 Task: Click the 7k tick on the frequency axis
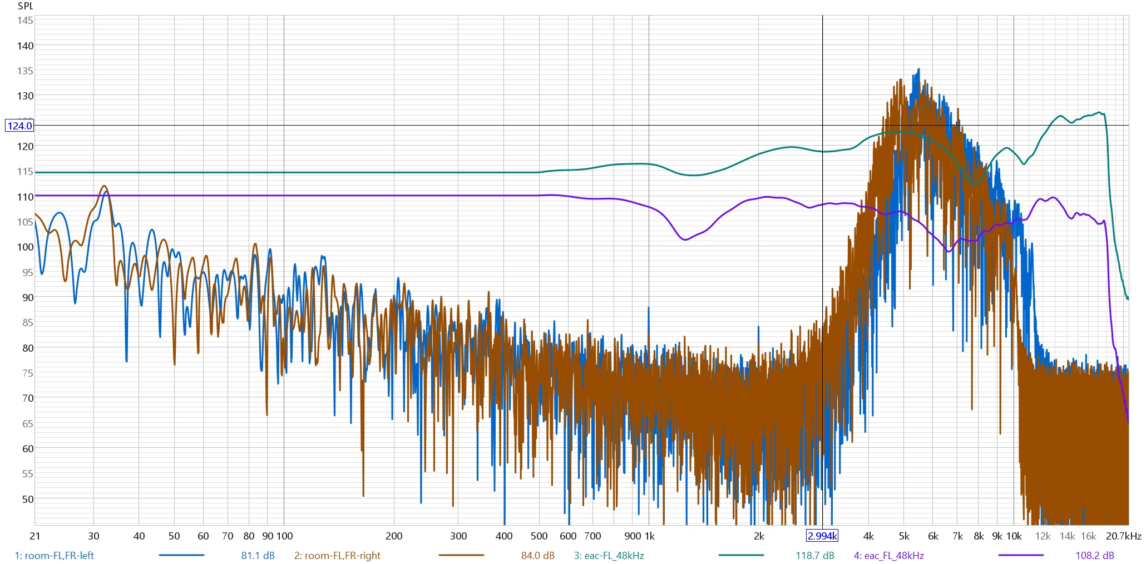tap(957, 536)
